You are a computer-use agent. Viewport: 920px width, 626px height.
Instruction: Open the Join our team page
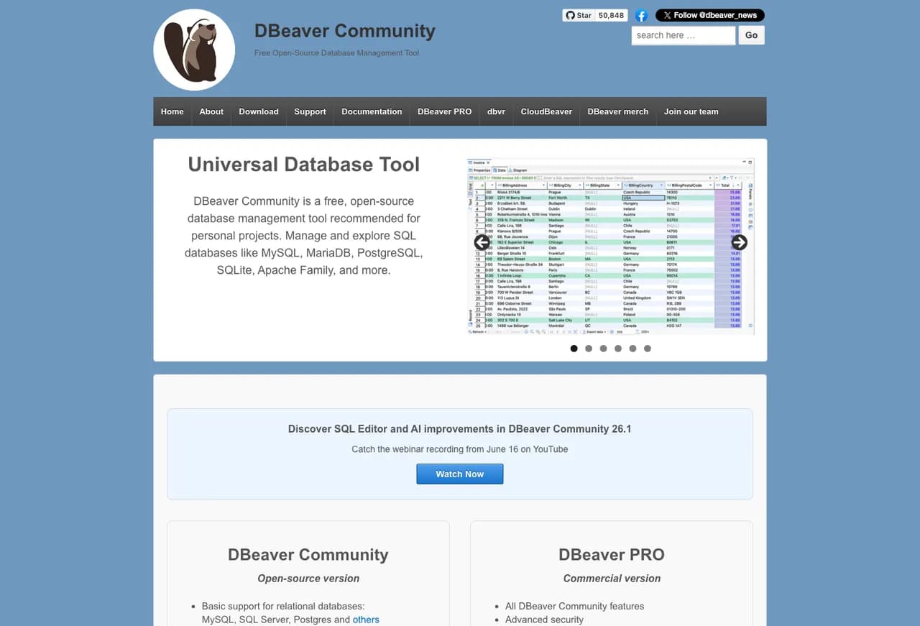691,111
